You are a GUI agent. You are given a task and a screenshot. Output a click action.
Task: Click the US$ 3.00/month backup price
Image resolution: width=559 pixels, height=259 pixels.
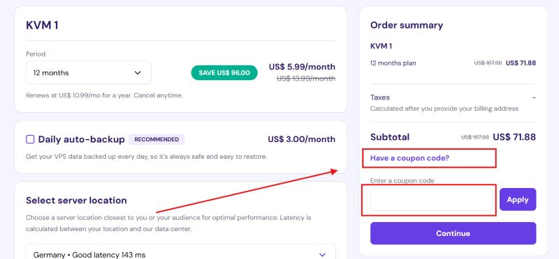pyautogui.click(x=302, y=139)
